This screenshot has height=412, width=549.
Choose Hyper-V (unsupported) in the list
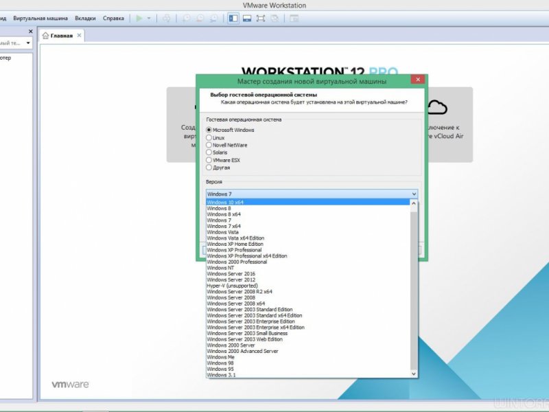(307, 286)
